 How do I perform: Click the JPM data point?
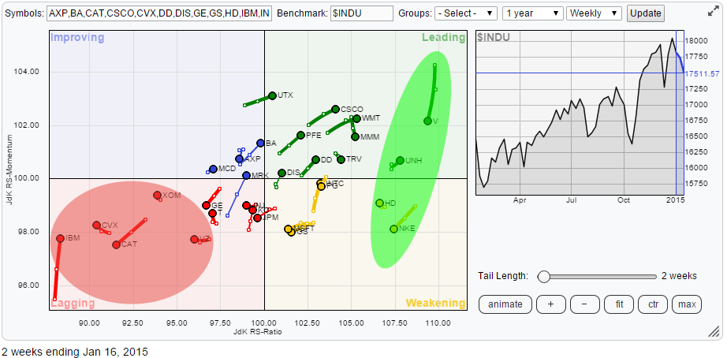click(257, 218)
